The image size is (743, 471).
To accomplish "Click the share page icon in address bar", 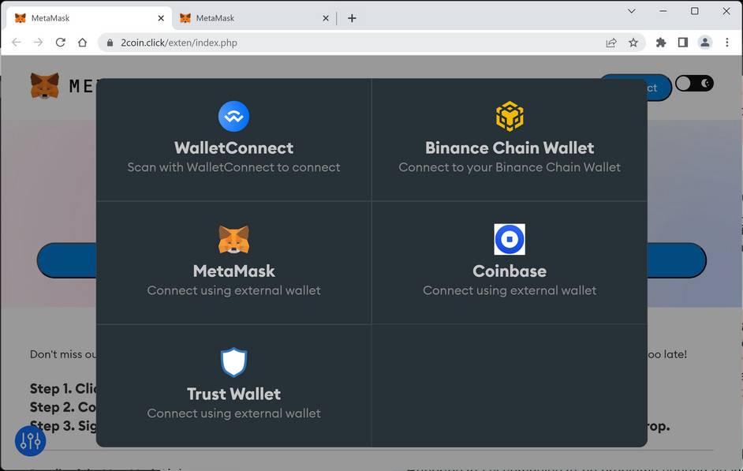I will (x=611, y=43).
